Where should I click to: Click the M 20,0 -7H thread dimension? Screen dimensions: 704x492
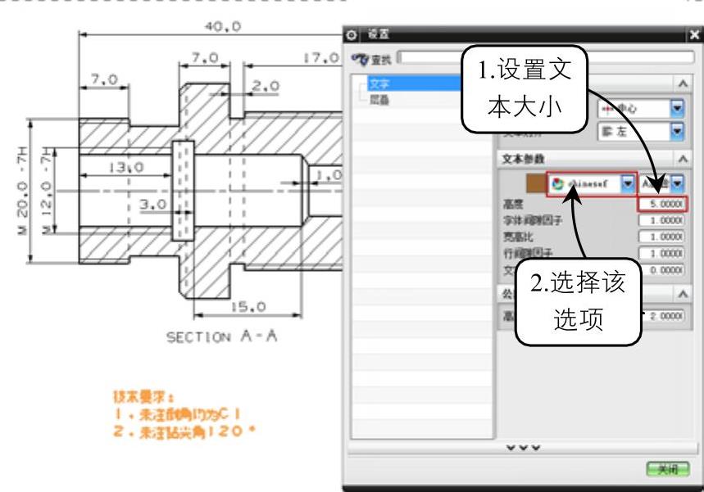coord(22,190)
